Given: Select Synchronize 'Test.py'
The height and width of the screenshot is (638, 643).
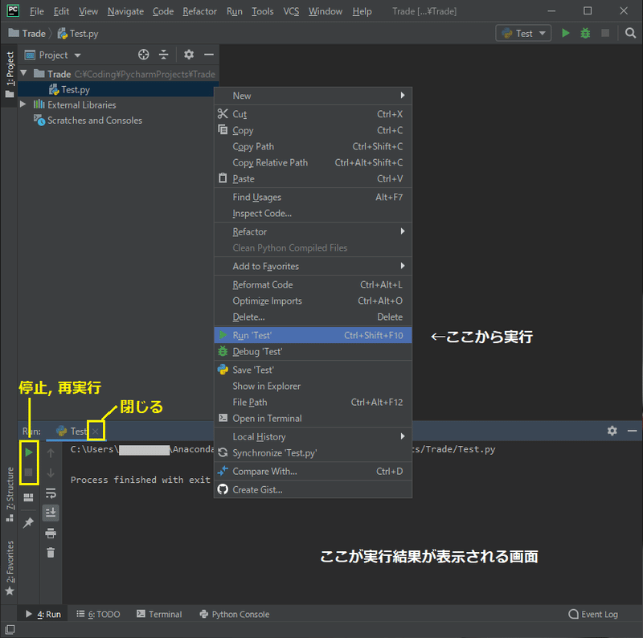Looking at the screenshot, I should 313,452.
